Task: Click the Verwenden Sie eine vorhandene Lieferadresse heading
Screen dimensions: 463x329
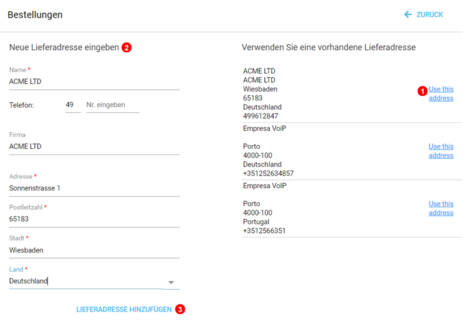Action: pos(328,47)
